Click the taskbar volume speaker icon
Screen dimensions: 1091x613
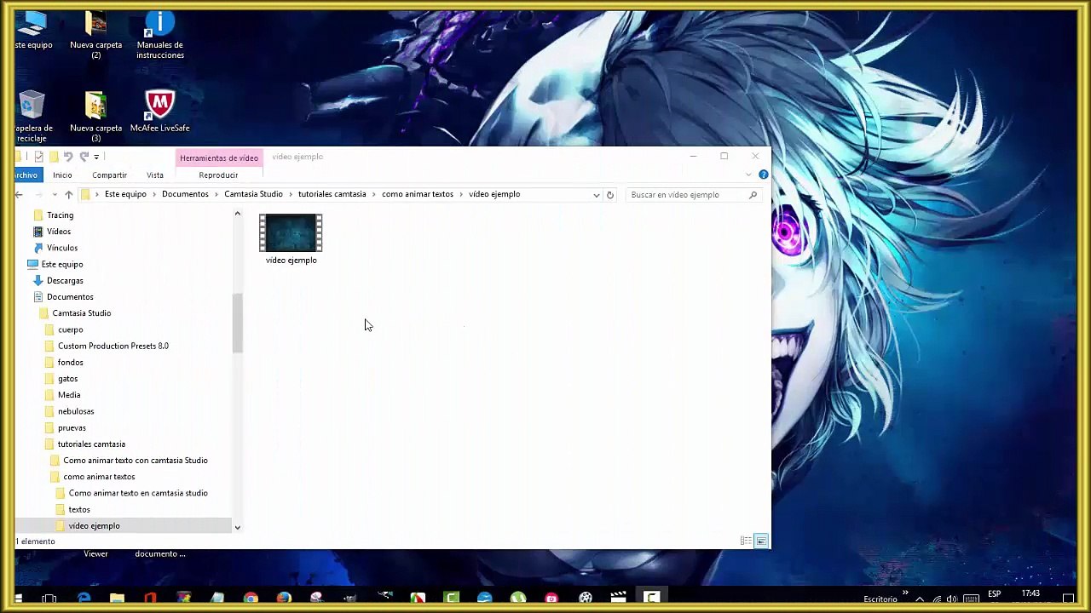pyautogui.click(x=952, y=599)
